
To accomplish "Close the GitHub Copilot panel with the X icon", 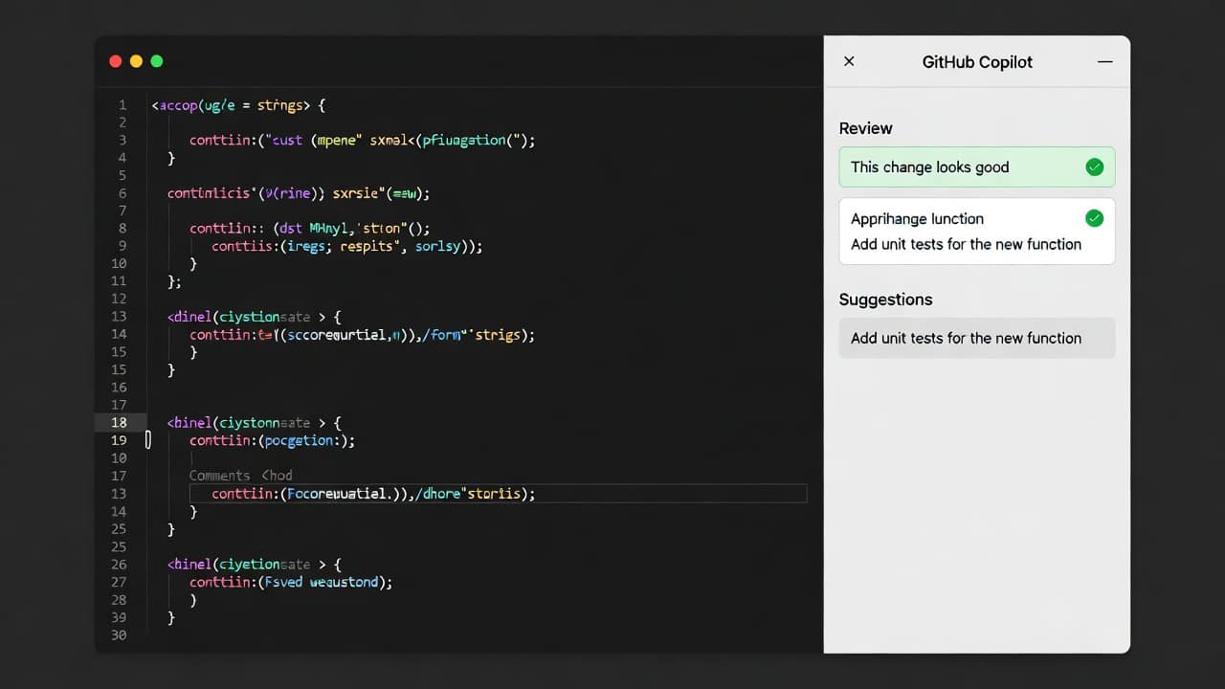I will [849, 61].
